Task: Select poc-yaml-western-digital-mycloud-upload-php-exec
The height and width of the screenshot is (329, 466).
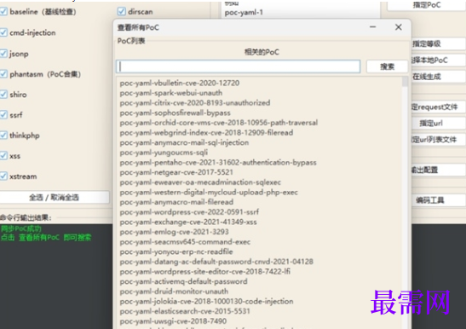Action: coord(209,192)
